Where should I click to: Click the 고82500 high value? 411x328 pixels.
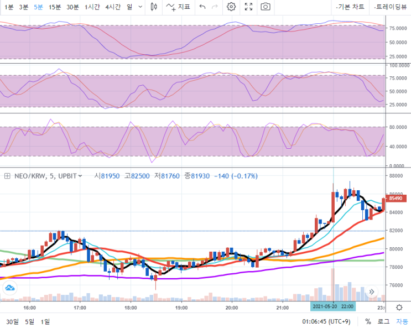(137, 176)
